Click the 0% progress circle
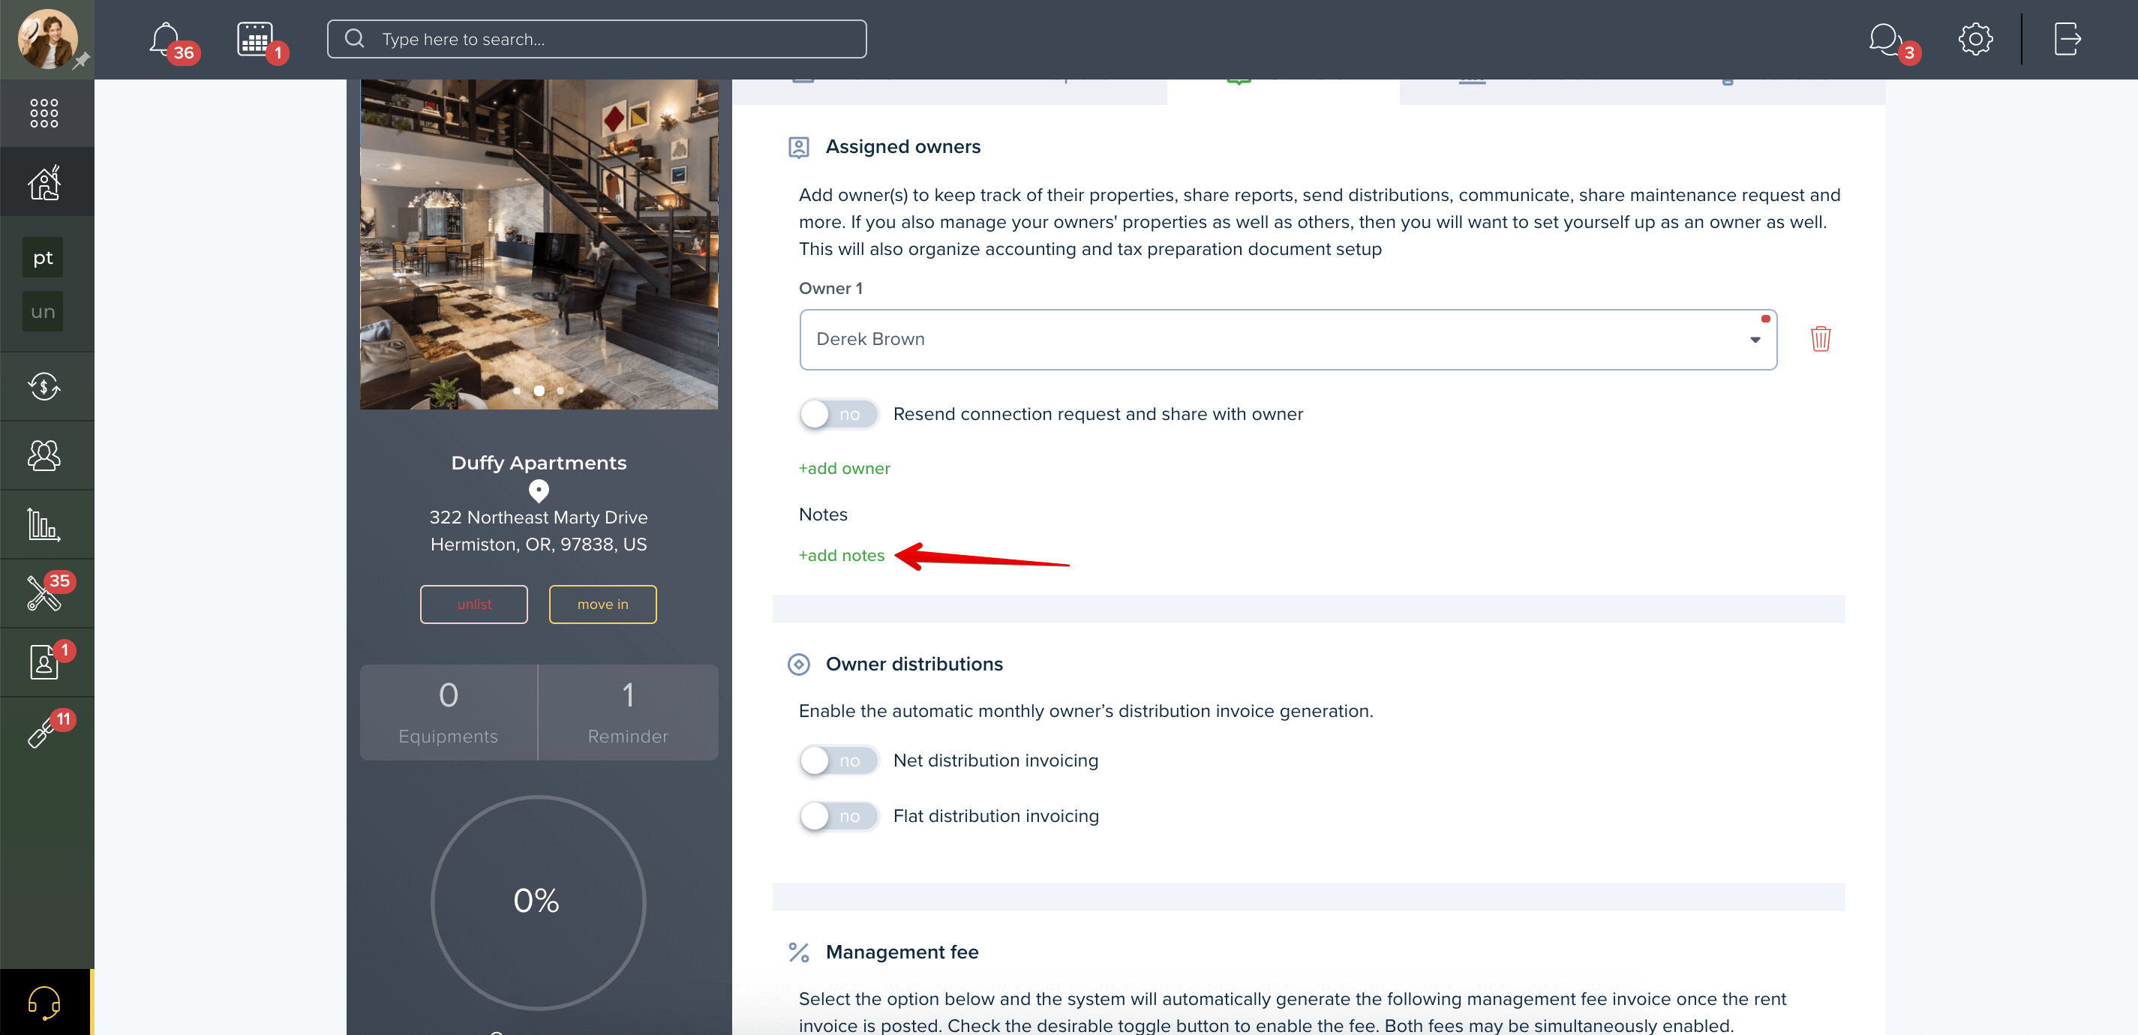 coord(538,901)
